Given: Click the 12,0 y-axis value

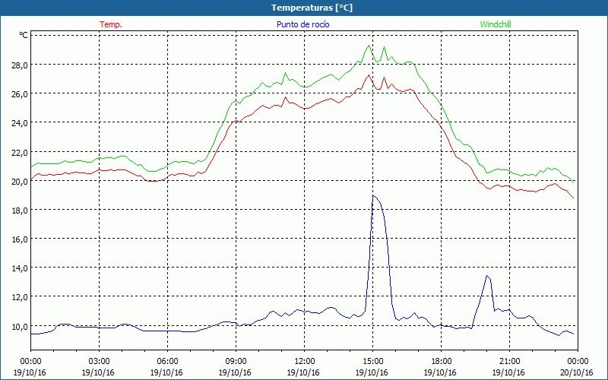Looking at the screenshot, I should click(x=20, y=297).
